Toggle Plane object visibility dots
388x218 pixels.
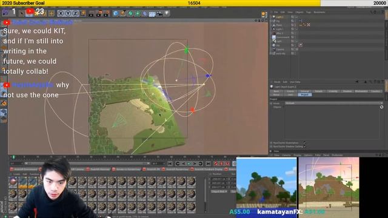point(295,25)
